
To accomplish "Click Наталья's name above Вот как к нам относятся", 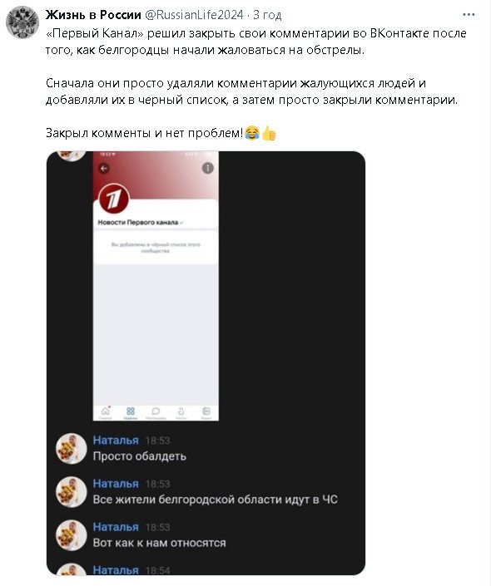I will [116, 527].
